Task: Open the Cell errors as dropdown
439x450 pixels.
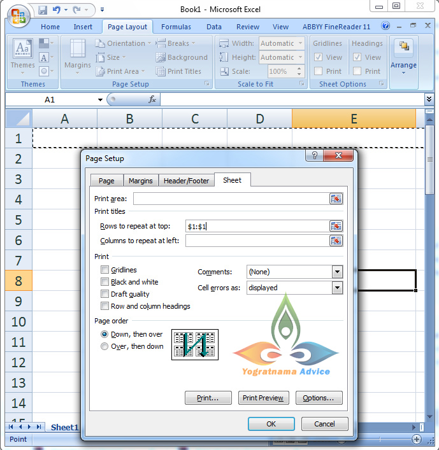Action: click(337, 288)
